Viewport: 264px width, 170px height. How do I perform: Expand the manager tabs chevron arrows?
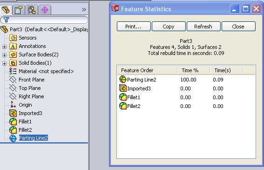point(84,10)
